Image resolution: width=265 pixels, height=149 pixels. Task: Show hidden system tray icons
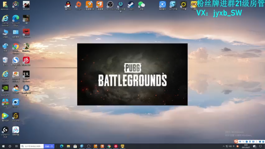(x=224, y=146)
